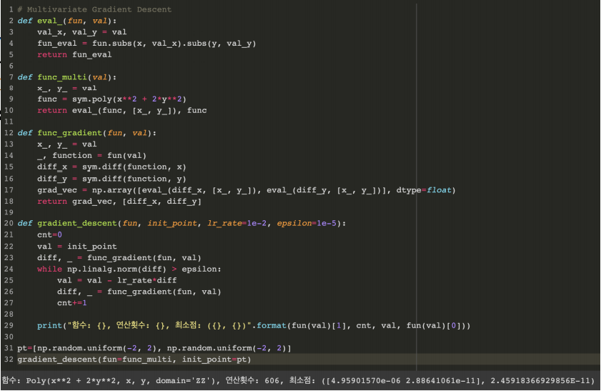Click function name 'func_gradient' on line 12
601x391 pixels.
(70, 133)
